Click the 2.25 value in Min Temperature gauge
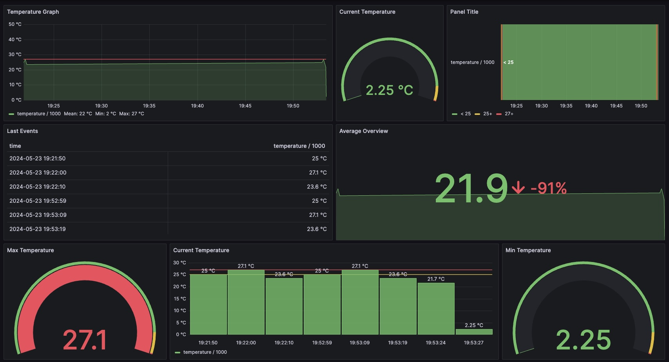Viewport: 669px width, 362px height. (x=584, y=340)
